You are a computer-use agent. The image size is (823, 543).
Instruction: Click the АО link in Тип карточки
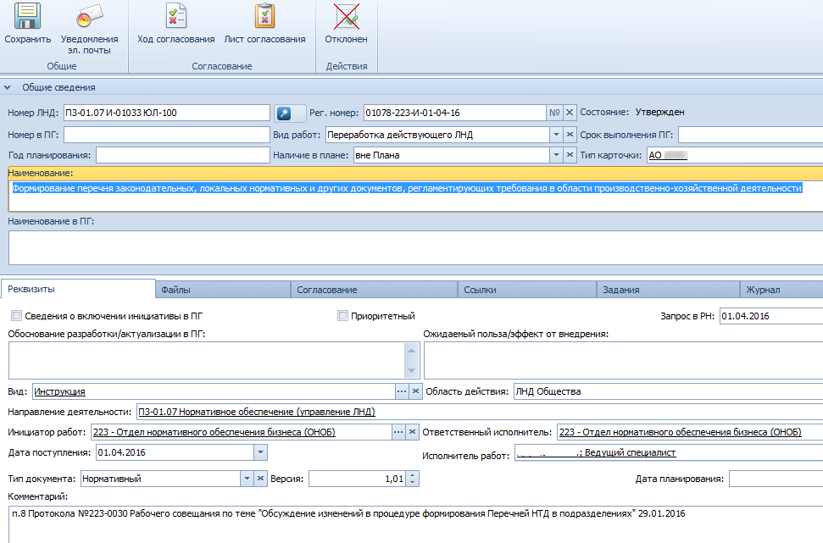pos(668,155)
